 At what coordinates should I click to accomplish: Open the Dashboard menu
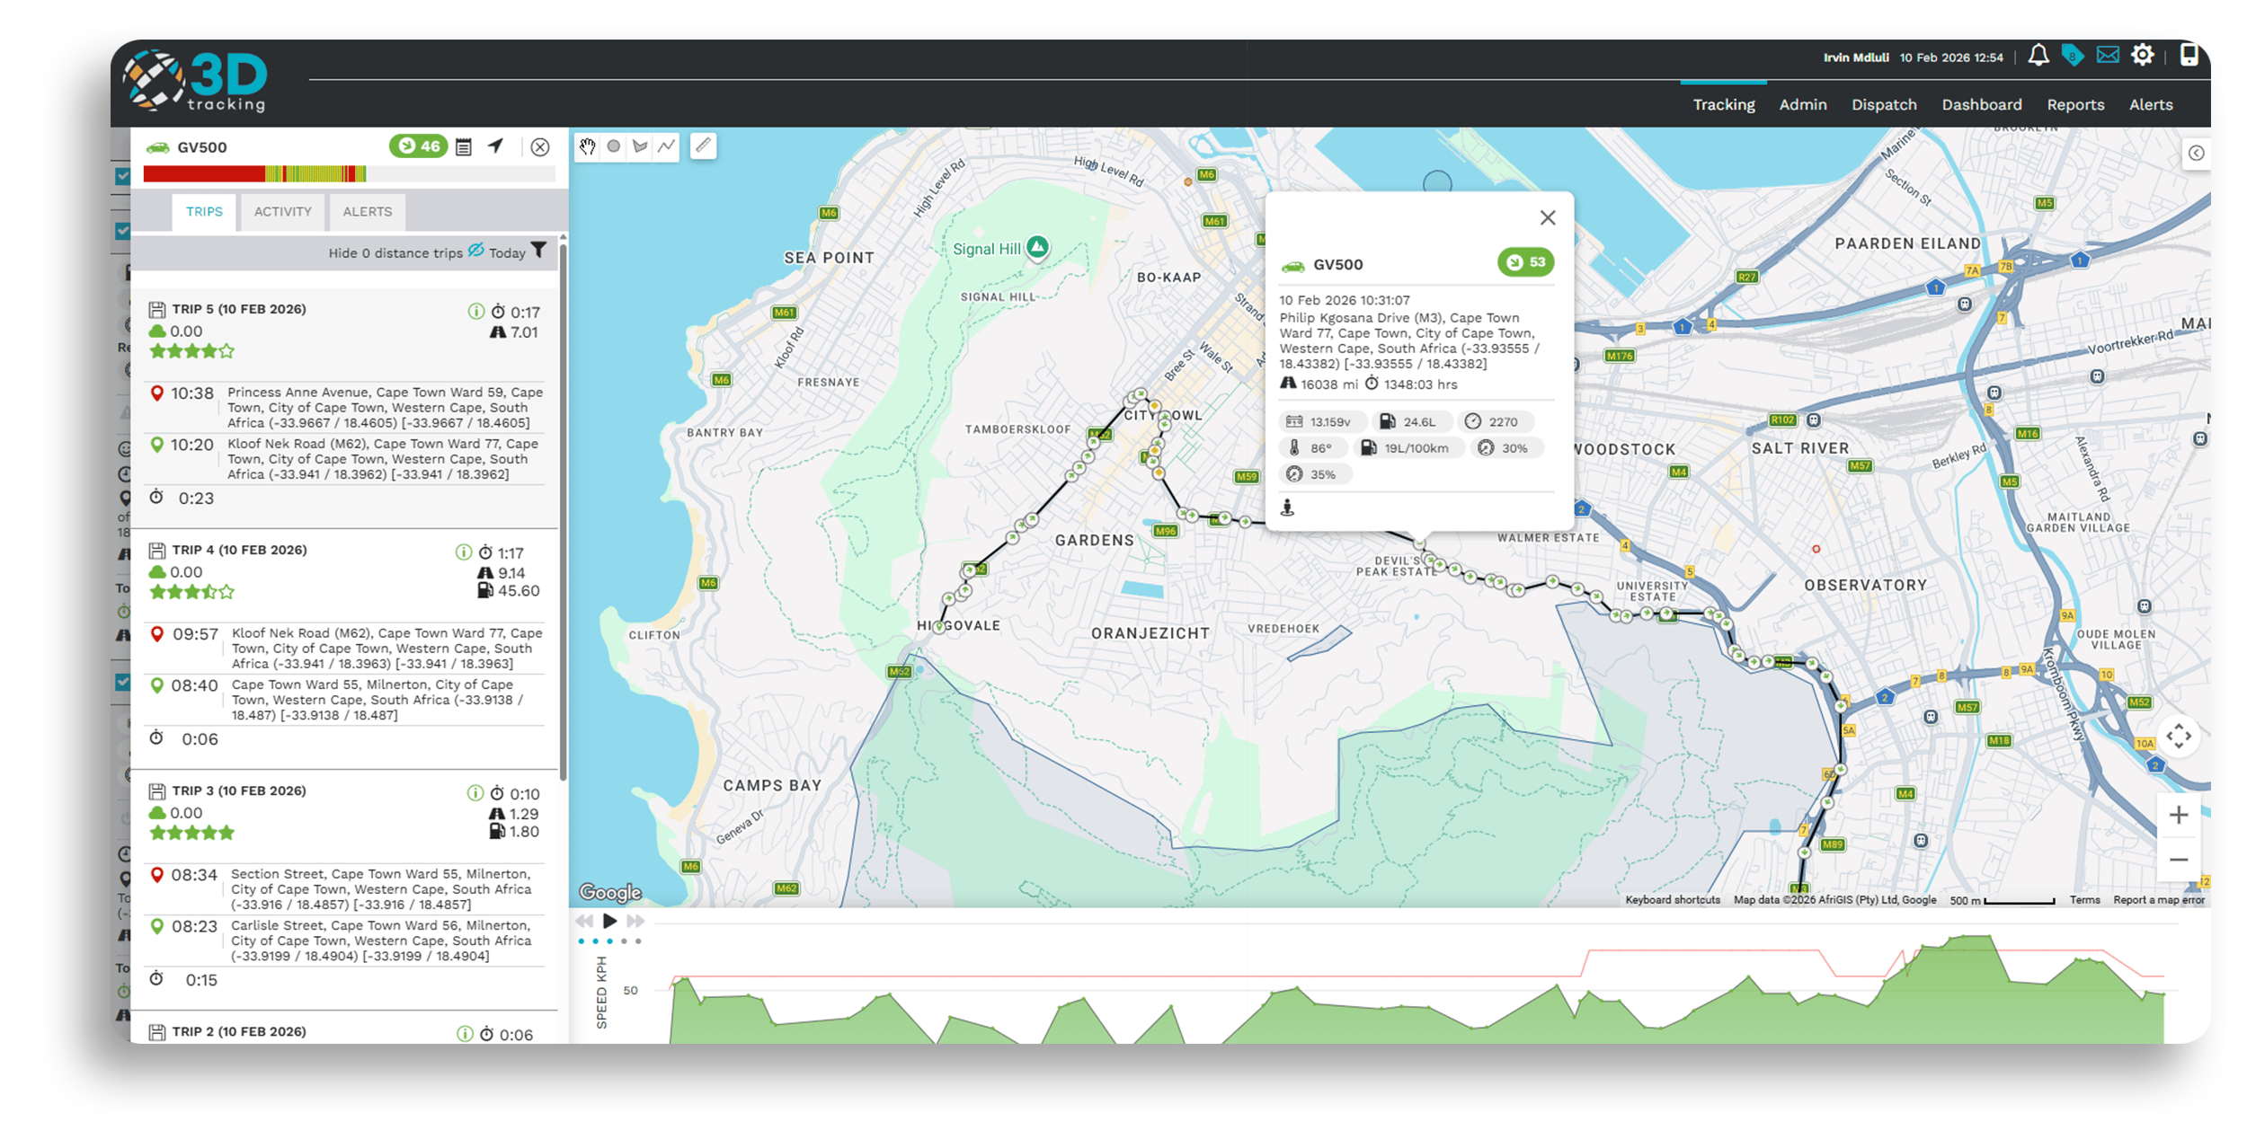coord(1982,104)
